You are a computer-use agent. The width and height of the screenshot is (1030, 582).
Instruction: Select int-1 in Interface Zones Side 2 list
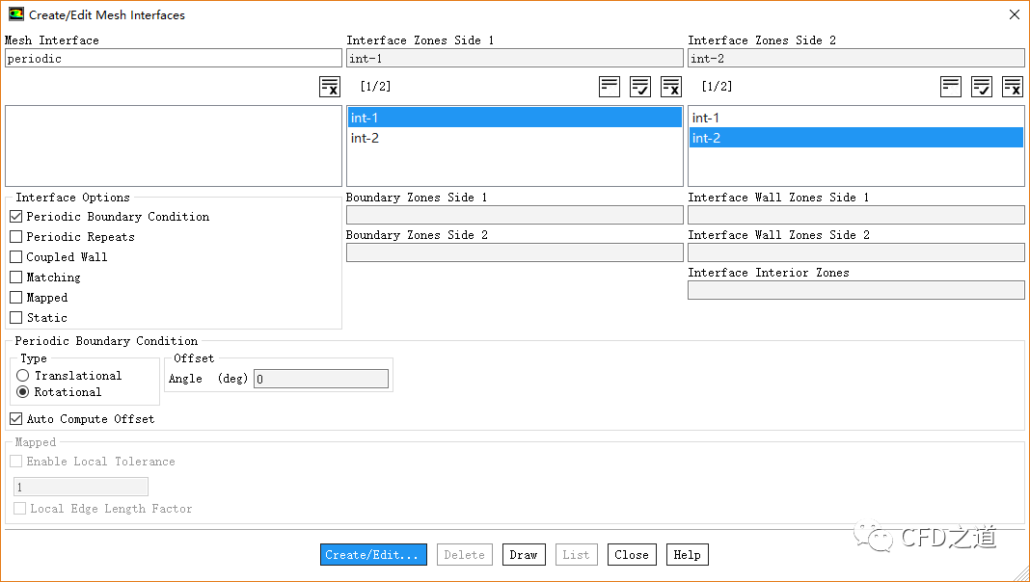pyautogui.click(x=706, y=118)
